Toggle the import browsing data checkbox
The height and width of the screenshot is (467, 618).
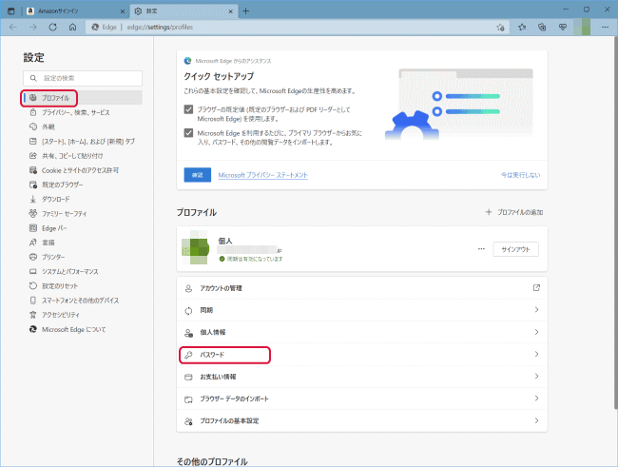click(188, 132)
